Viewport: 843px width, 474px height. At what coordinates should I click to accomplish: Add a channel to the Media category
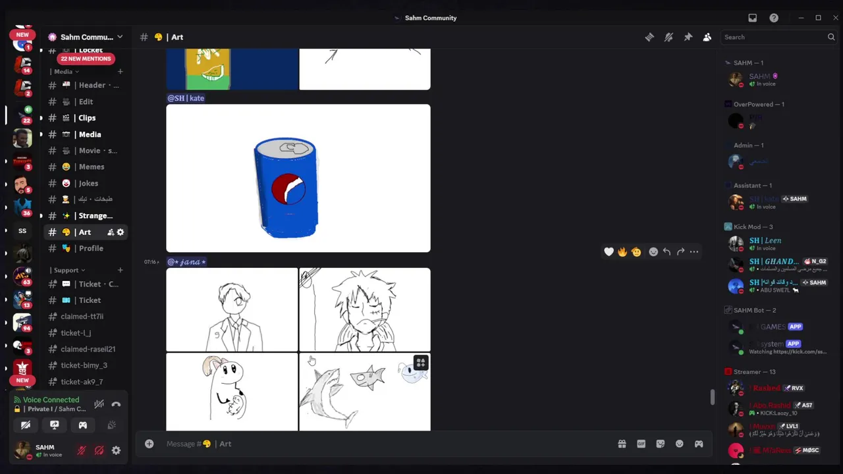120,71
